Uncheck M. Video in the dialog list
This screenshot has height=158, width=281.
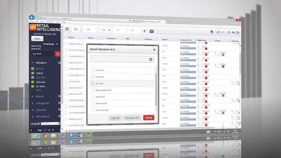[x=93, y=83]
